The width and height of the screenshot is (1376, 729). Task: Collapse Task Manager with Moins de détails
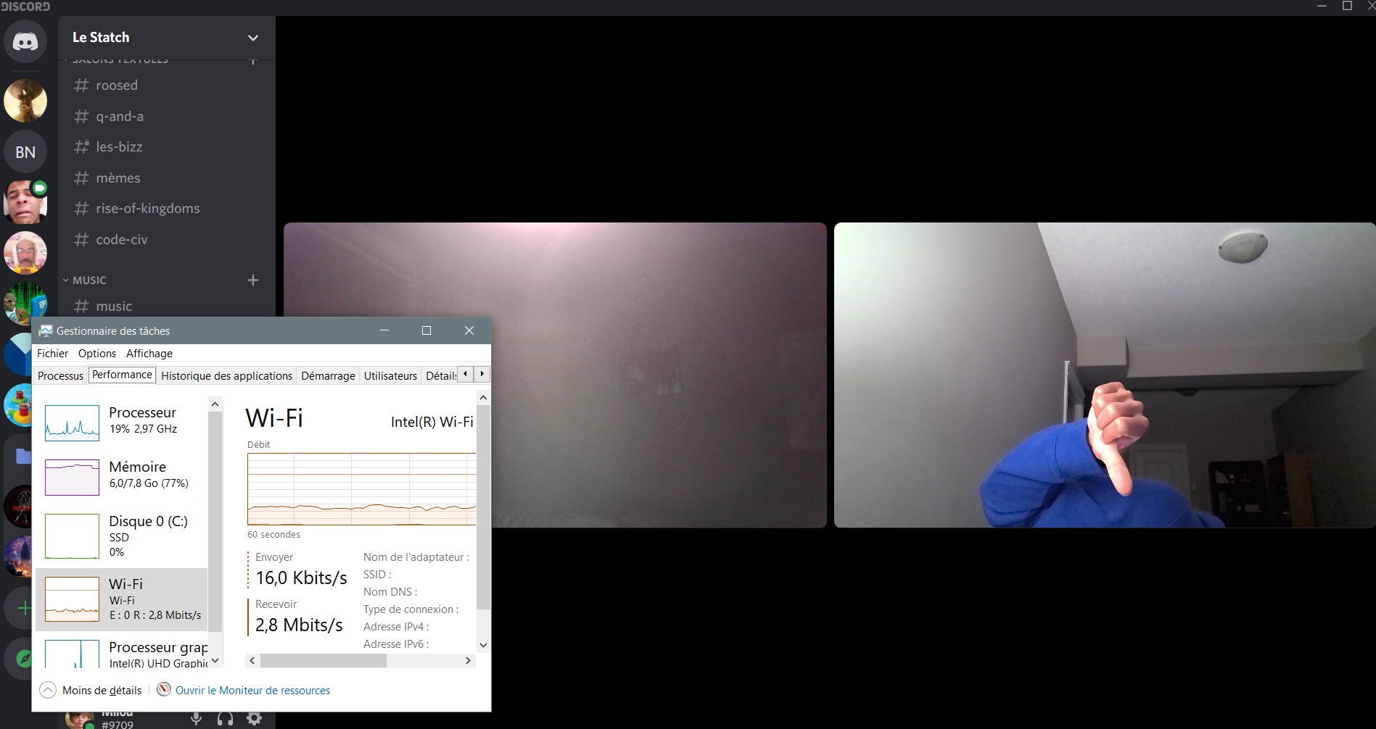click(91, 690)
